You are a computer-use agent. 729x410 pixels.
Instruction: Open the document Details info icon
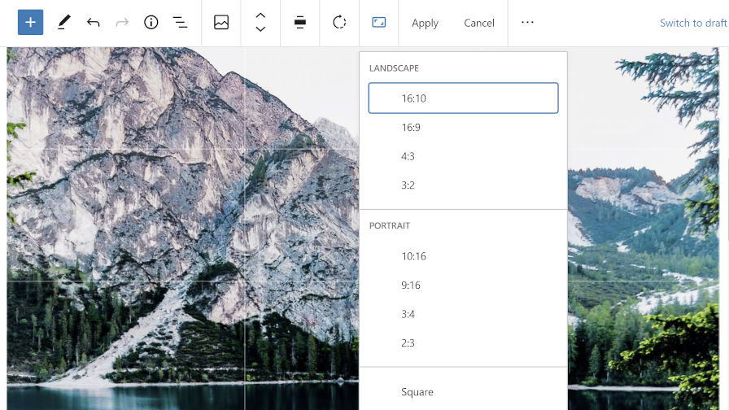point(151,23)
